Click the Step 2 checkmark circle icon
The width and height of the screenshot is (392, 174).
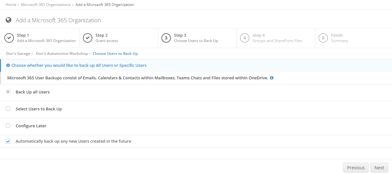(x=88, y=38)
